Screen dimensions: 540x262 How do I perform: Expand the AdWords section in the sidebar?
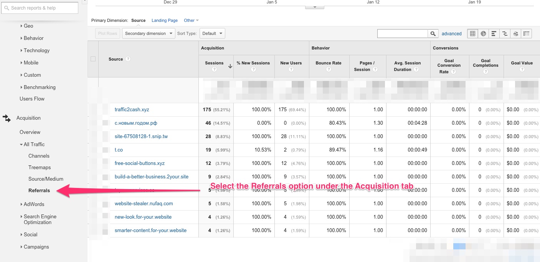tap(34, 204)
